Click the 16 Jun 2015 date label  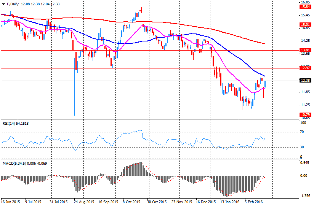(x=10, y=202)
